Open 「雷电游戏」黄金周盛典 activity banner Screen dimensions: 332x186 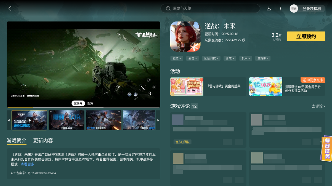(x=208, y=87)
